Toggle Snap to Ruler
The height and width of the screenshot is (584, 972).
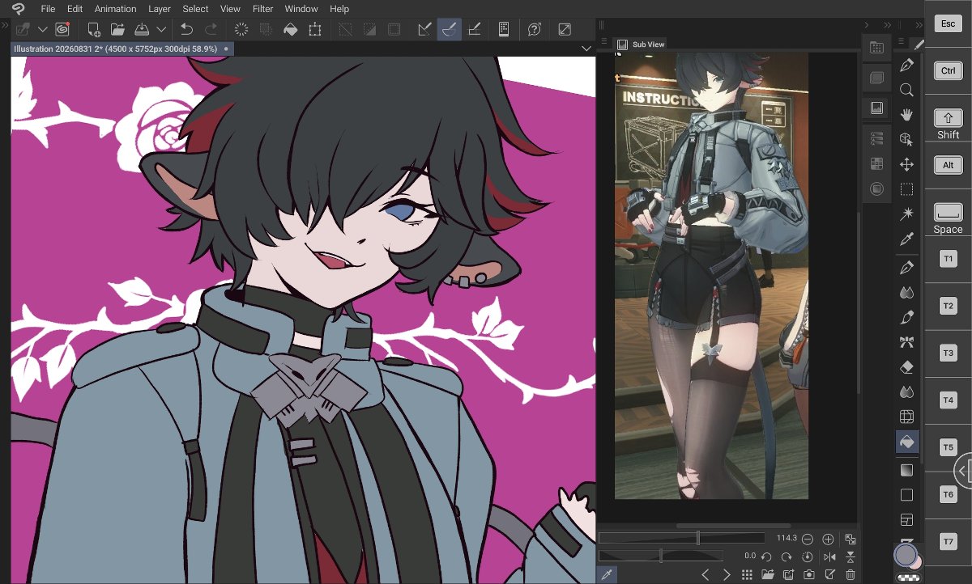[424, 29]
